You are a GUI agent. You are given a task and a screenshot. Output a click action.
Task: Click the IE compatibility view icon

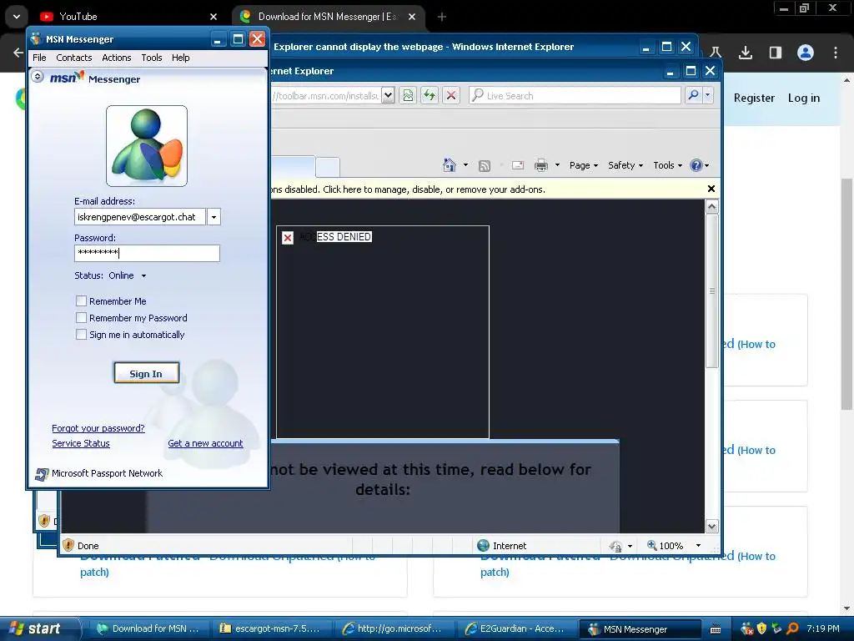pos(407,95)
